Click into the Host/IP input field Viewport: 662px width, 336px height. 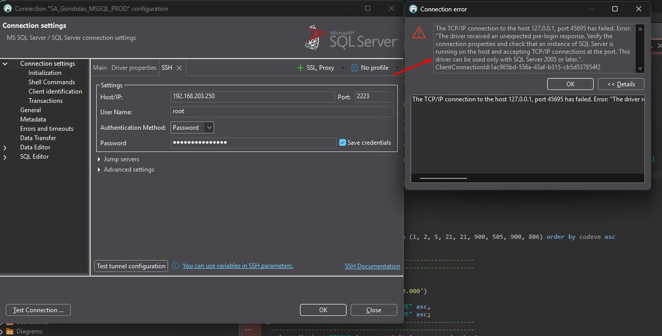[x=252, y=97]
